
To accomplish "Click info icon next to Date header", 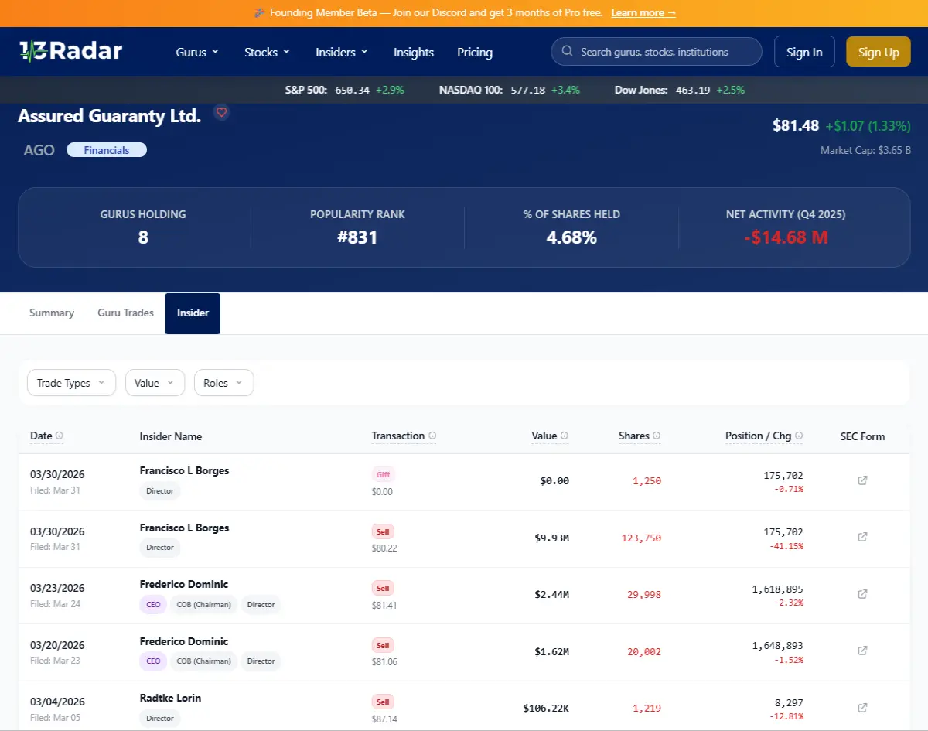I will (x=60, y=436).
